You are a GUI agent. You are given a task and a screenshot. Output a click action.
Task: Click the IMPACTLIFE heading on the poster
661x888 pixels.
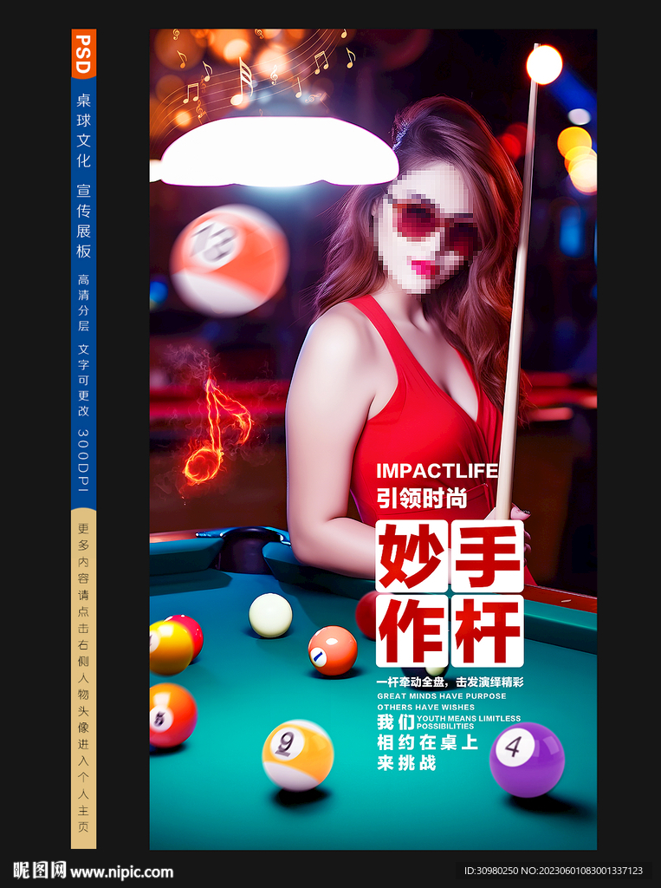(x=437, y=471)
